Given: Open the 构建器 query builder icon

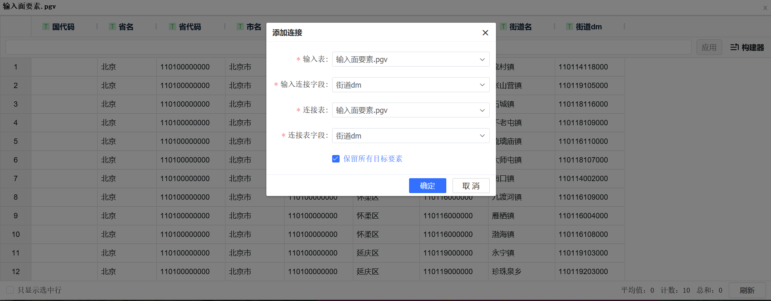Looking at the screenshot, I should pyautogui.click(x=747, y=47).
